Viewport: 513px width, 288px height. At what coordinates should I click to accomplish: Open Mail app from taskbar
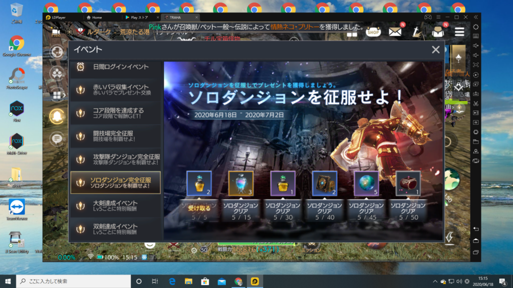pyautogui.click(x=221, y=281)
